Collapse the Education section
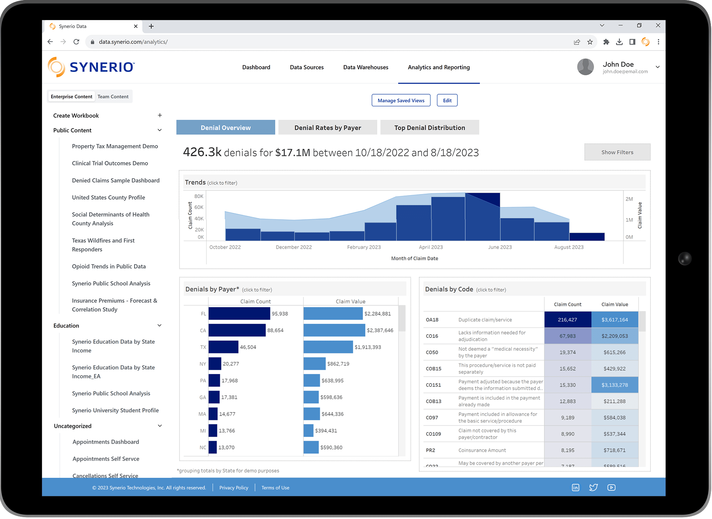712x519 pixels. pos(160,326)
